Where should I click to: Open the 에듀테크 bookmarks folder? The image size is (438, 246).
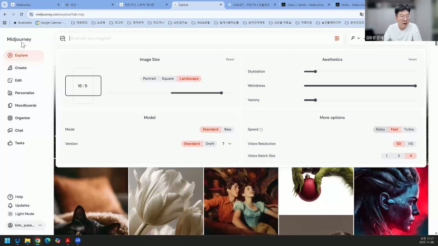point(79,23)
